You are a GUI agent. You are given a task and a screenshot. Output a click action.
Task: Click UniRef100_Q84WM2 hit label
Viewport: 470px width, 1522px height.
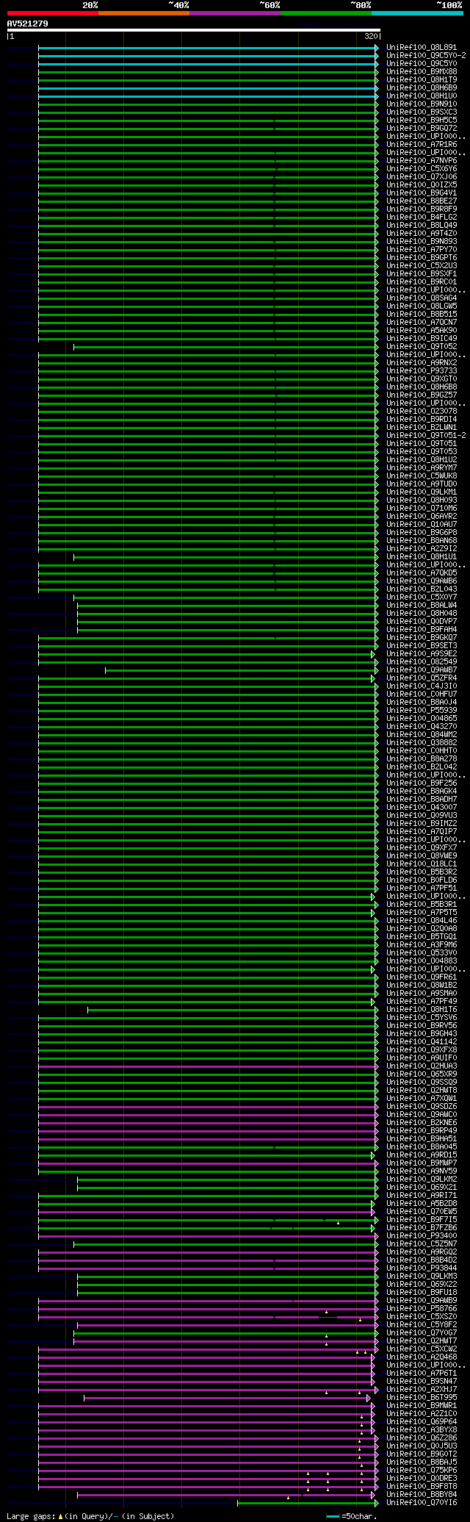coord(422,735)
